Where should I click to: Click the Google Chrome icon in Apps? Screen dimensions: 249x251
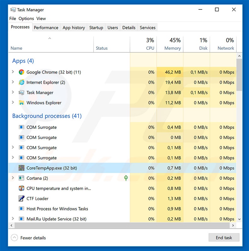[21, 72]
